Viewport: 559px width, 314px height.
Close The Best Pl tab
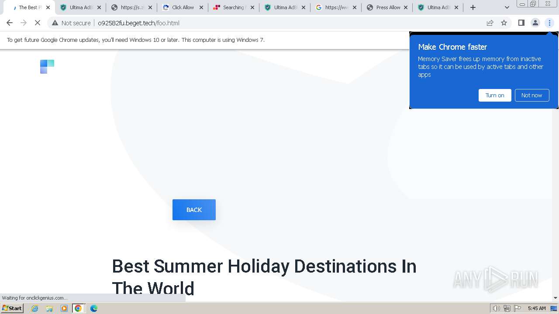(x=48, y=7)
